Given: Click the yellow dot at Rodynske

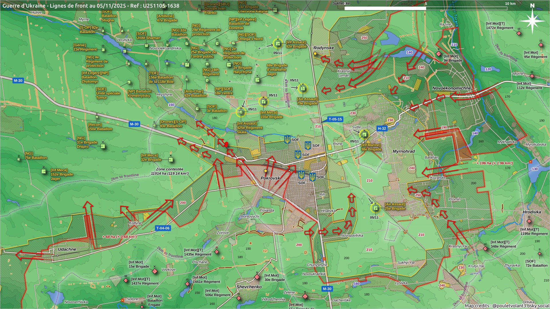Looking at the screenshot, I should (x=315, y=54).
